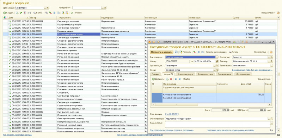Click Подбор in services table toolbar
This screenshot has height=138, width=282.
[186, 79]
